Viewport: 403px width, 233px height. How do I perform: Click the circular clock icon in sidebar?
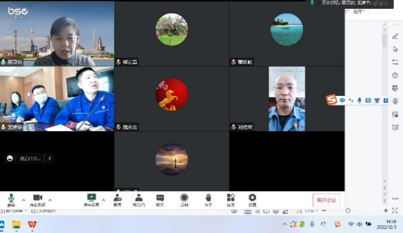(x=395, y=75)
